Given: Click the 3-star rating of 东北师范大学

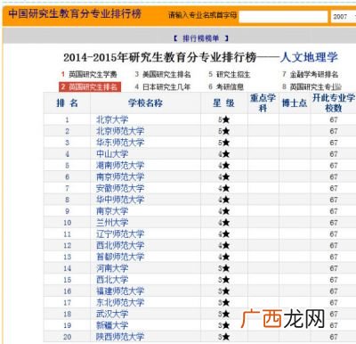Looking at the screenshot, I should [x=224, y=302].
